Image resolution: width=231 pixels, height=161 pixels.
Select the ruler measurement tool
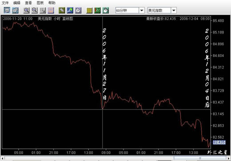(x=62, y=10)
